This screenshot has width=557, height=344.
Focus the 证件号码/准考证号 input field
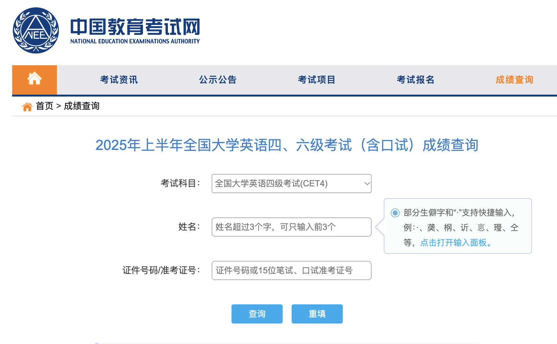coord(292,270)
